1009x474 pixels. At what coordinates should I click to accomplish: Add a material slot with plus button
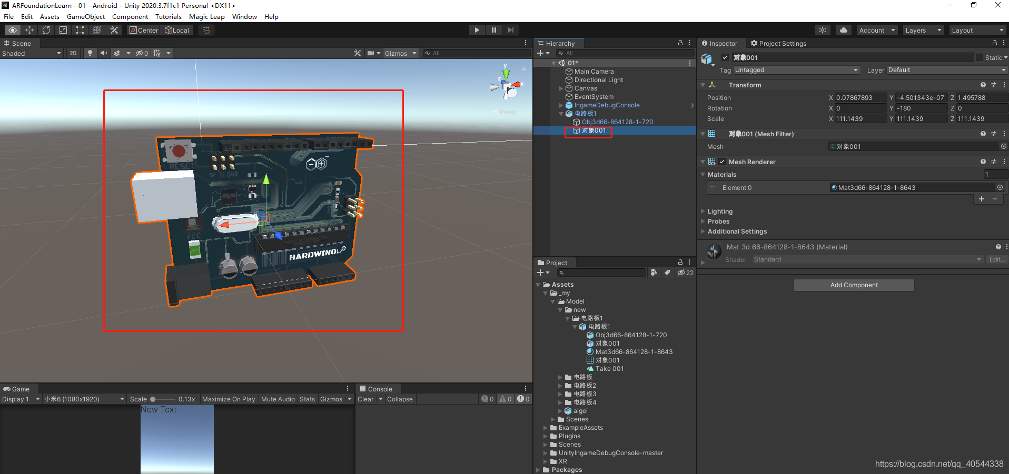click(982, 199)
